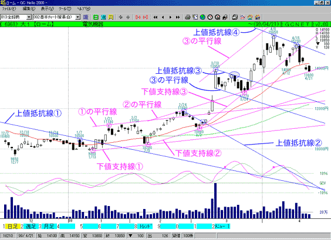Toggle the 月足 monthly button at bottom
The width and height of the screenshot is (331, 240).
pos(49,227)
